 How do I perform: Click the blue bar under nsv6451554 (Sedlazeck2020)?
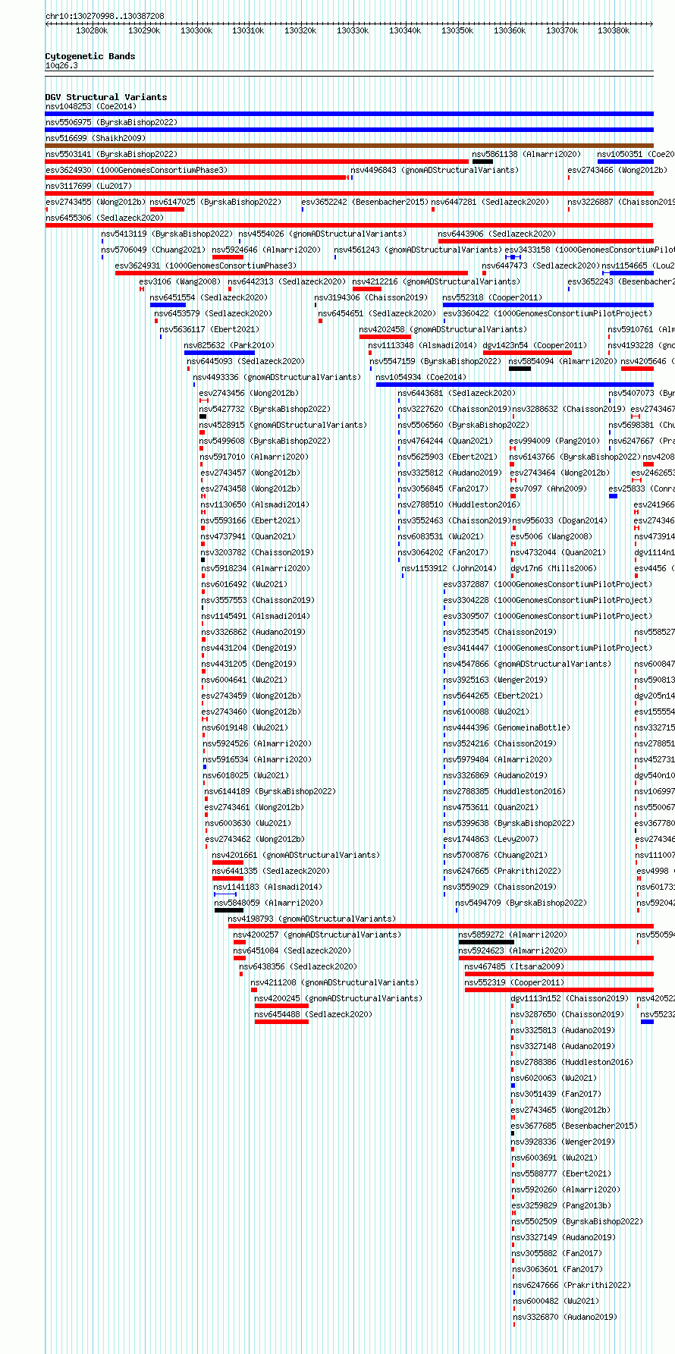tap(168, 305)
